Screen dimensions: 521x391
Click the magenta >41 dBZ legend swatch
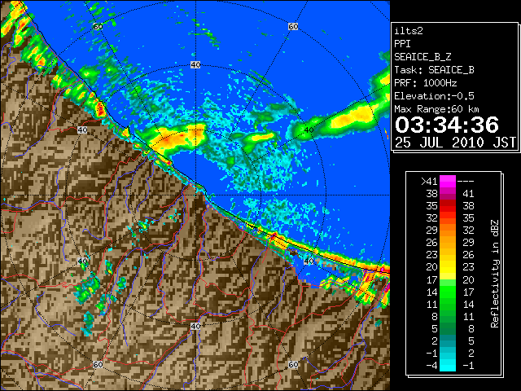click(x=448, y=181)
